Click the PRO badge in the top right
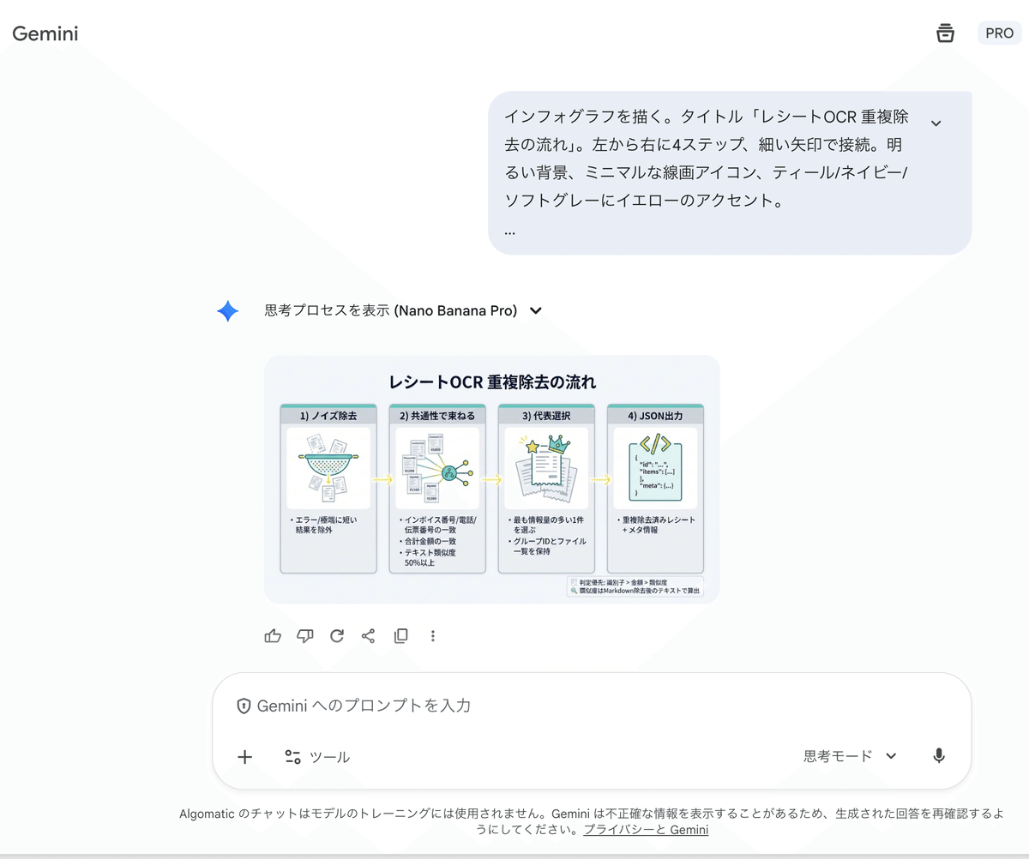The image size is (1029, 859). (x=999, y=33)
